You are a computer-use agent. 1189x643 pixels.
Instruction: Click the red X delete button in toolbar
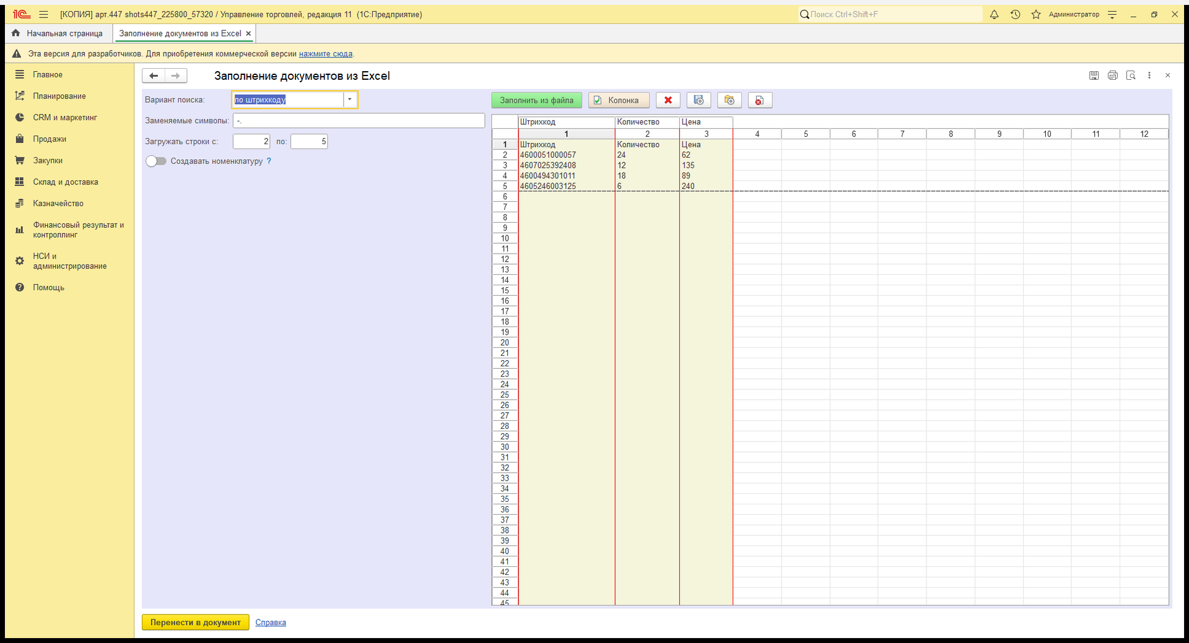pos(668,100)
